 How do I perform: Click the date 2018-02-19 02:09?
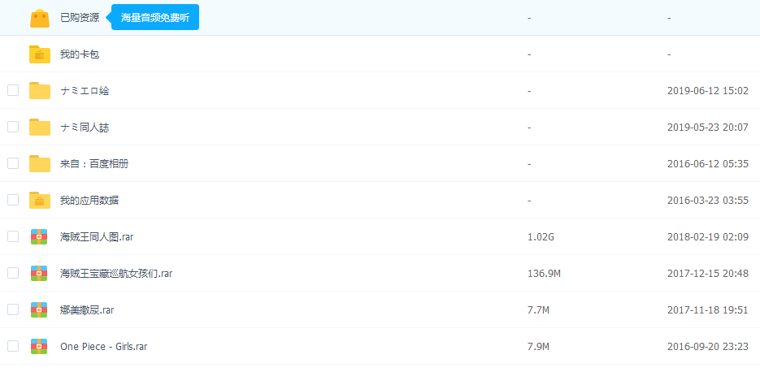coord(708,237)
